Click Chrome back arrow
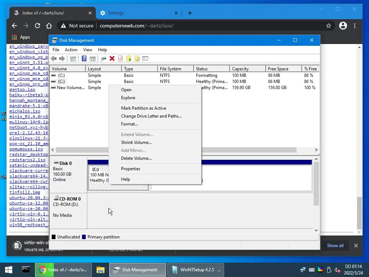Viewport: 369px width, 277px height. tap(14, 26)
